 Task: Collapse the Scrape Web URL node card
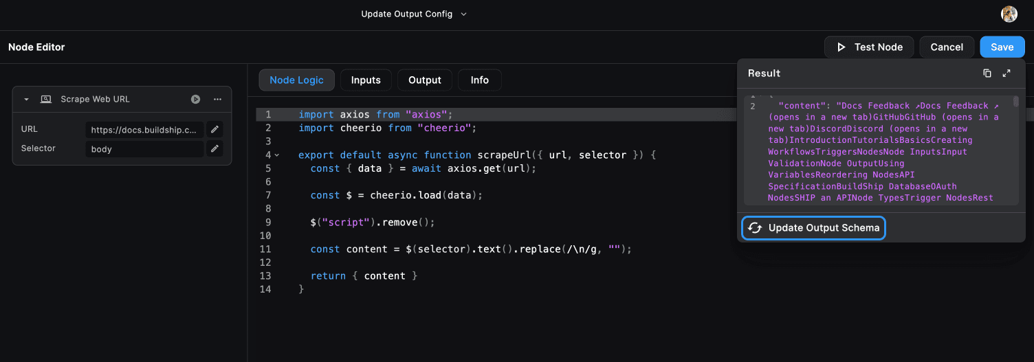pos(26,100)
